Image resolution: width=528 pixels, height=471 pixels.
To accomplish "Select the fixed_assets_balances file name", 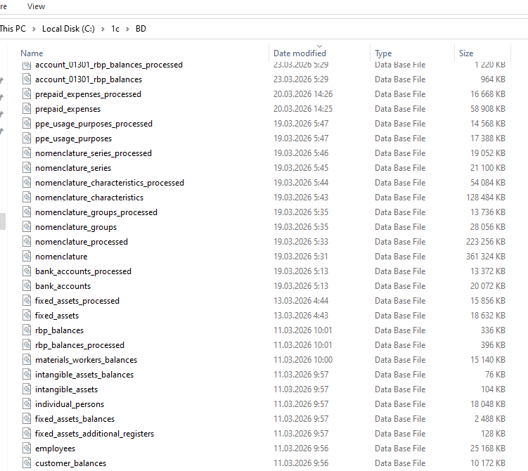I will (75, 419).
